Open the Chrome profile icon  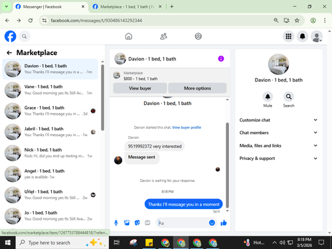click(x=313, y=21)
